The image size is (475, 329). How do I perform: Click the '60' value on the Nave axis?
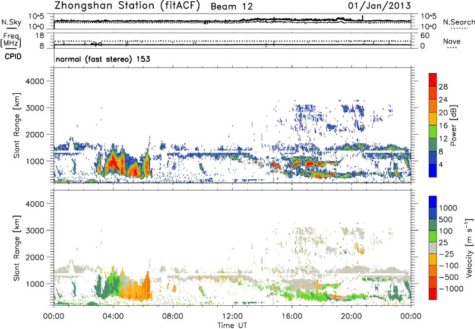425,36
